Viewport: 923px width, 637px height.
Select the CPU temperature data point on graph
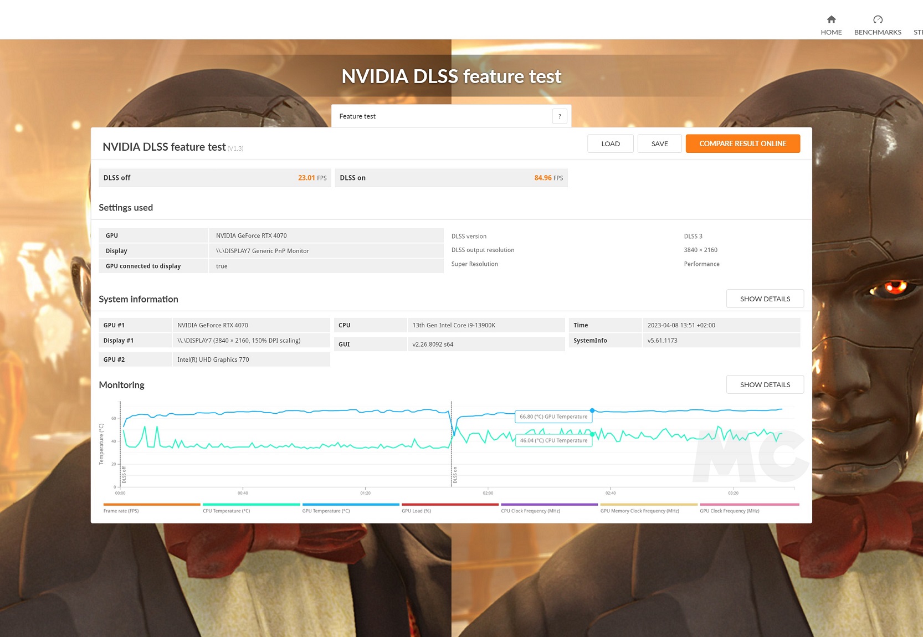[x=592, y=434]
